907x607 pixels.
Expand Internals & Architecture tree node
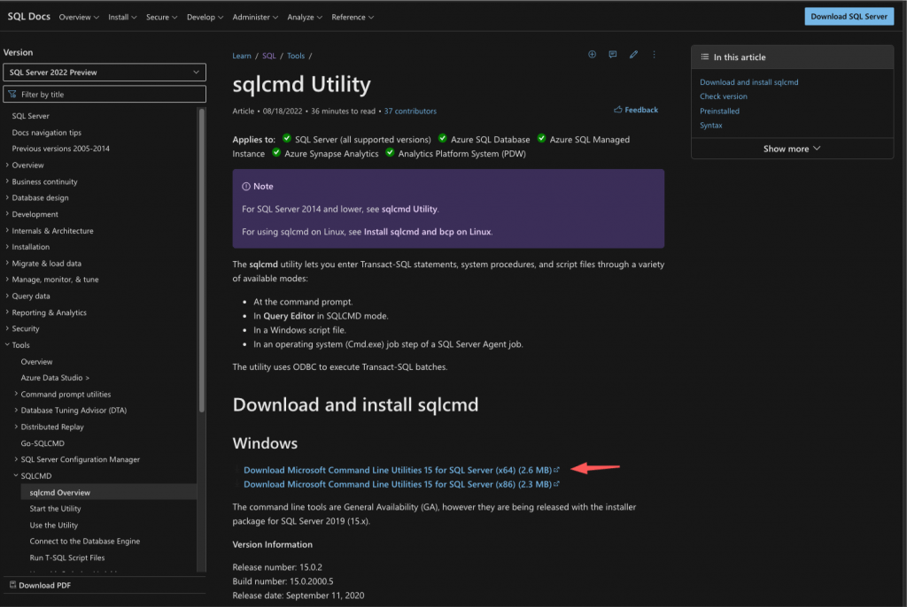pos(7,230)
